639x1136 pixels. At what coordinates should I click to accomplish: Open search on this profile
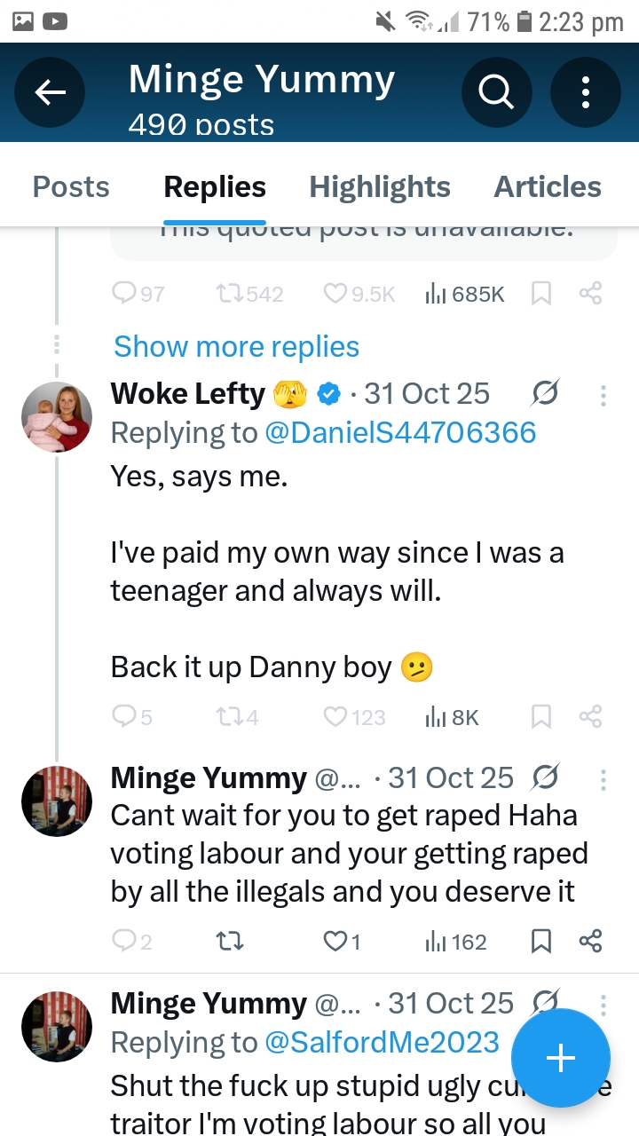point(497,91)
